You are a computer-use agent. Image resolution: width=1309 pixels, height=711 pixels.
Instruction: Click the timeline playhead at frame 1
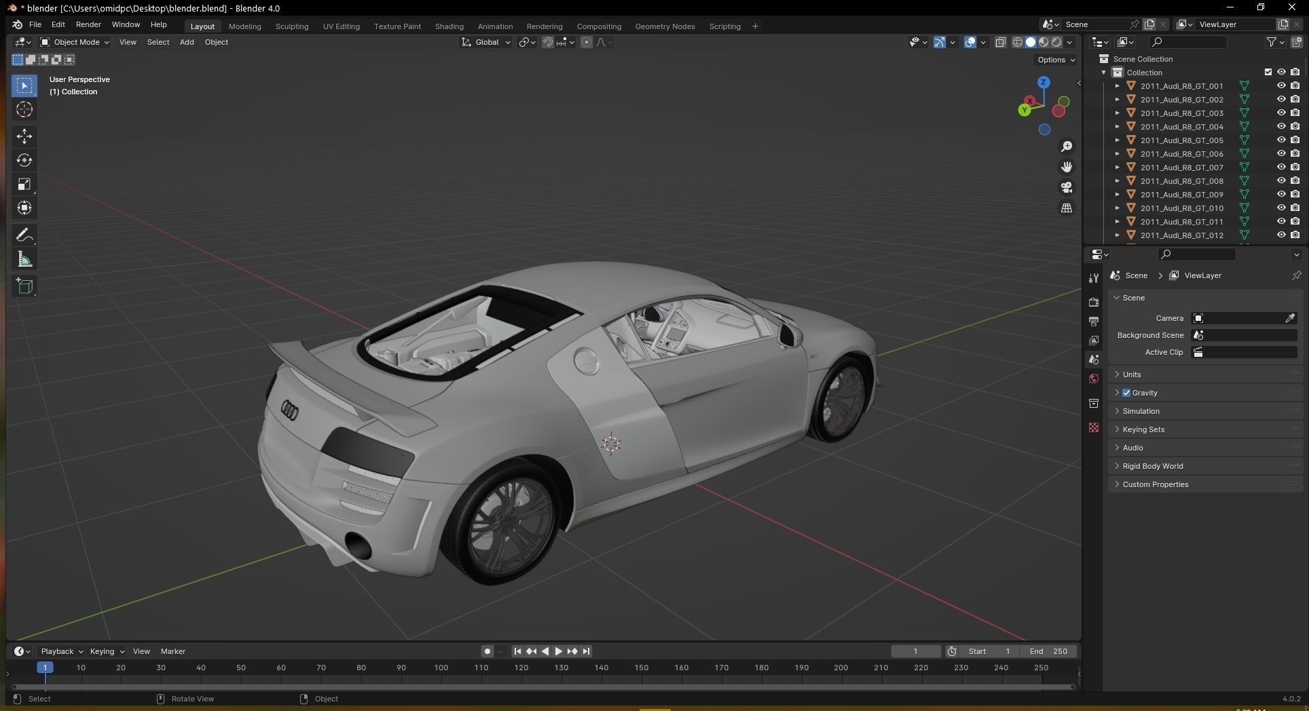[x=45, y=668]
